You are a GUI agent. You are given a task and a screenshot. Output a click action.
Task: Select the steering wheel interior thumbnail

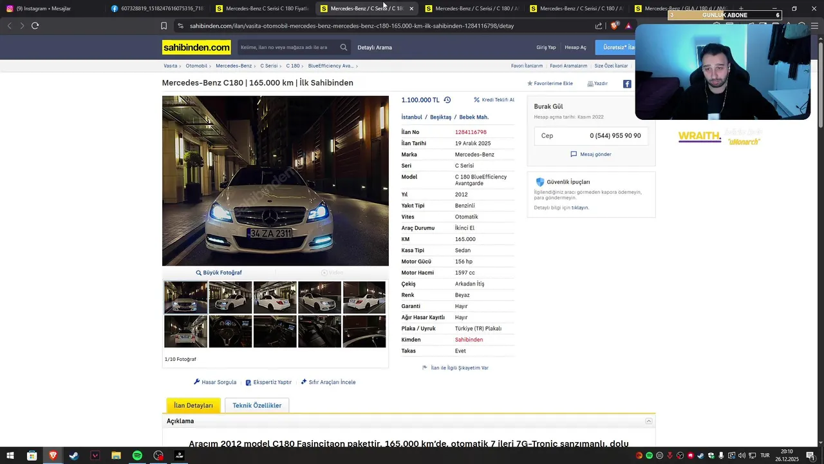(x=230, y=331)
